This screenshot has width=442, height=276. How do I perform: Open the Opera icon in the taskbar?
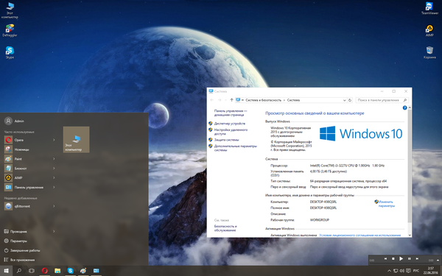click(44, 271)
